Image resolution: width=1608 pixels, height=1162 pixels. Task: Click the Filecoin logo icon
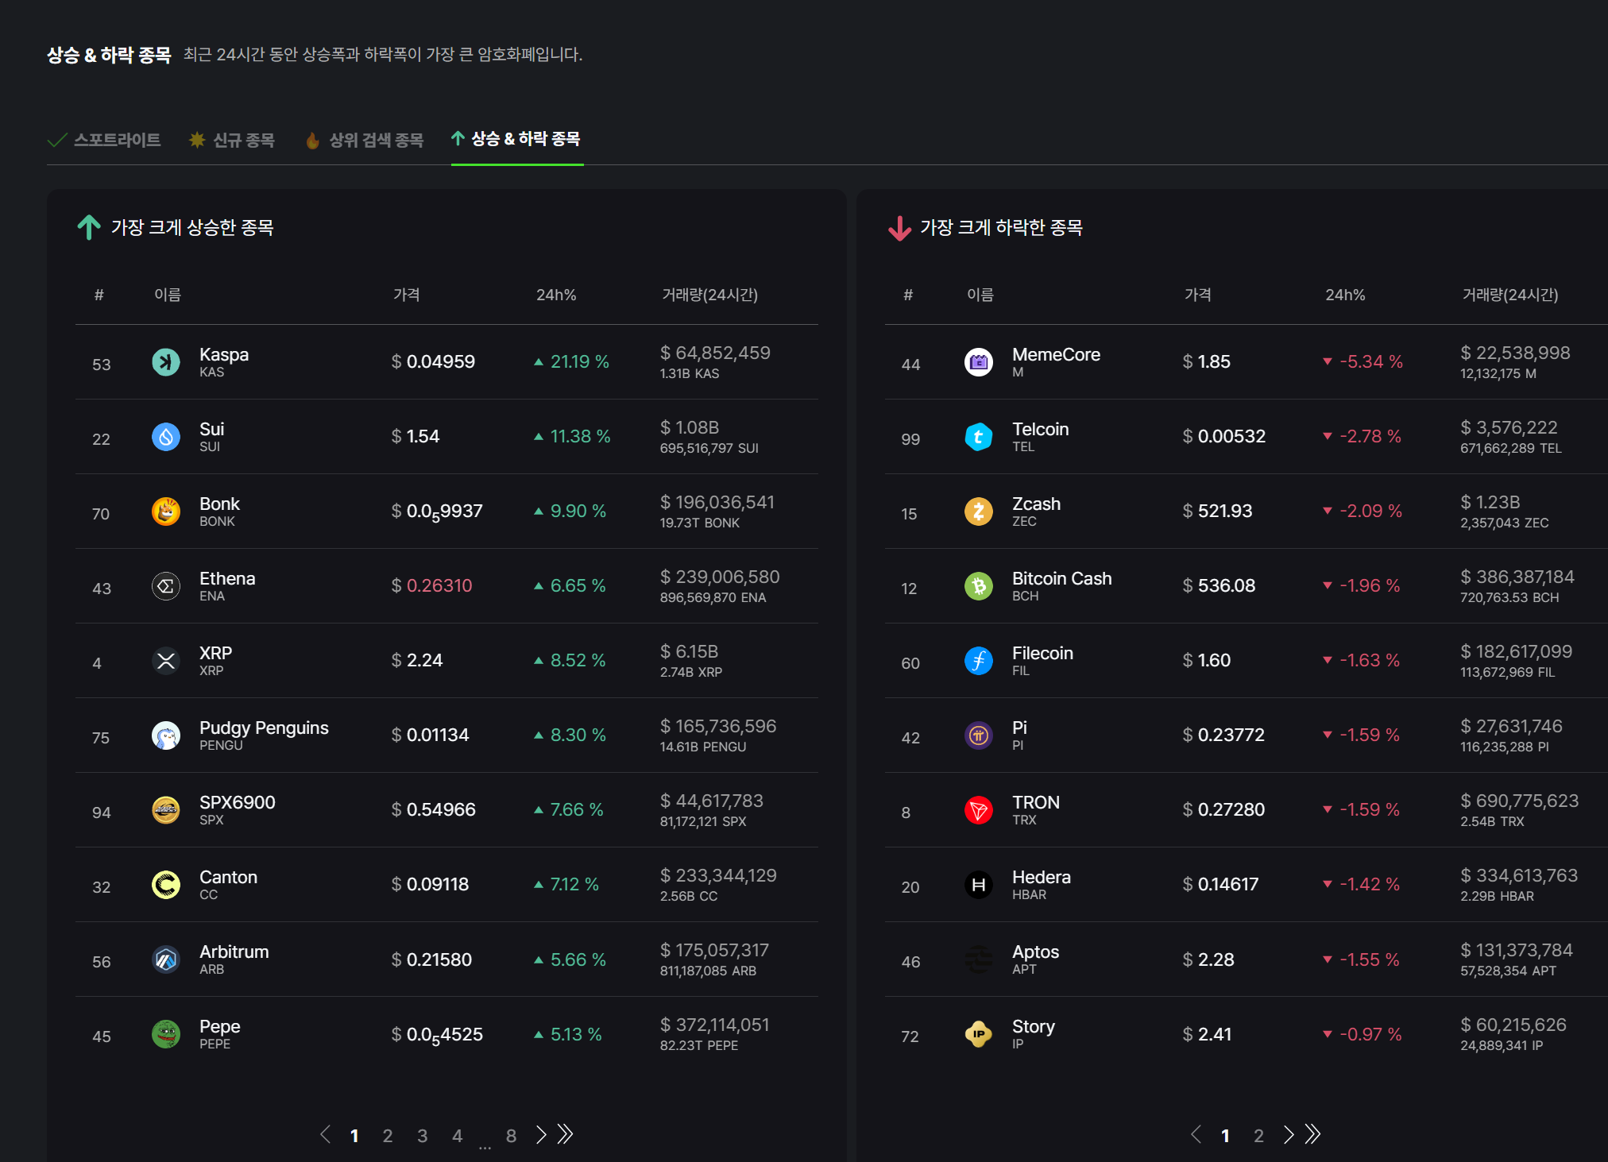(978, 661)
